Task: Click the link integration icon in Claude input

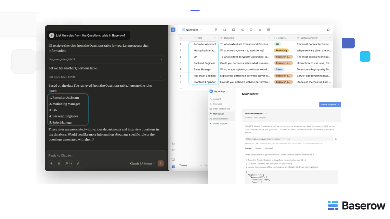Action: coord(78,164)
